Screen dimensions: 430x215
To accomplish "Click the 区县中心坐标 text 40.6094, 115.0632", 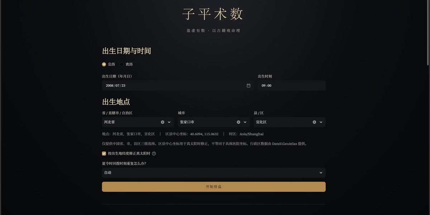I will (x=192, y=134).
